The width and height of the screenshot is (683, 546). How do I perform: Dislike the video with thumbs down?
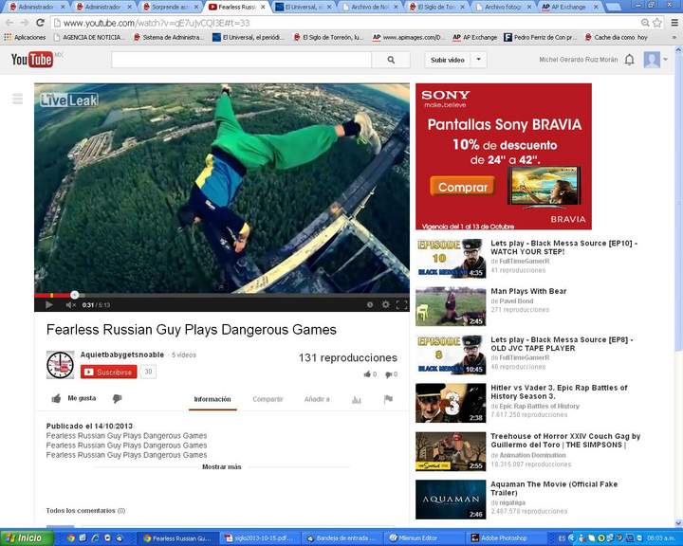pos(117,399)
